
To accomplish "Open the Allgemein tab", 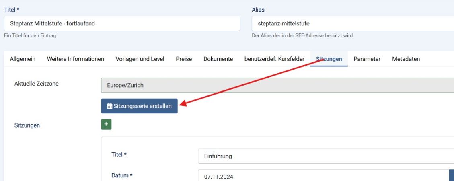I will [x=23, y=59].
